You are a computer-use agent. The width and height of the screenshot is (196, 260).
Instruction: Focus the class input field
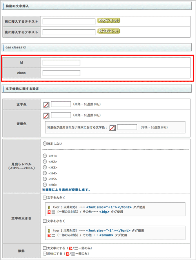[x=62, y=73]
